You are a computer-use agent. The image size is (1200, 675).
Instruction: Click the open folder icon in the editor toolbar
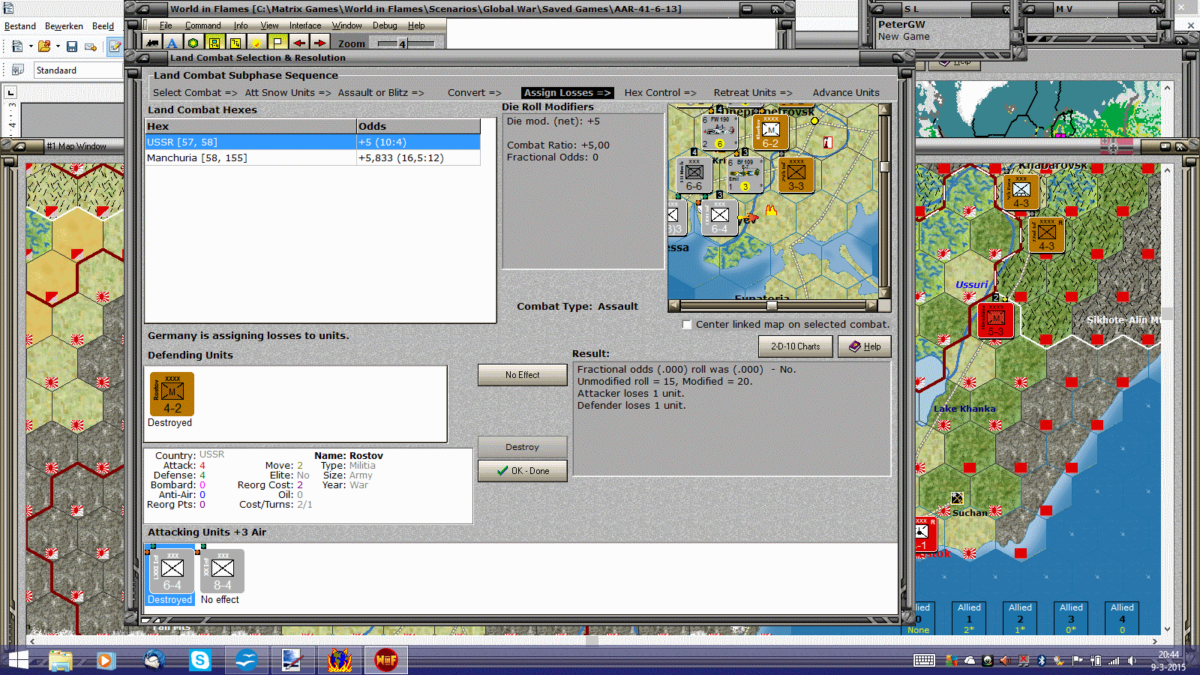pos(44,46)
